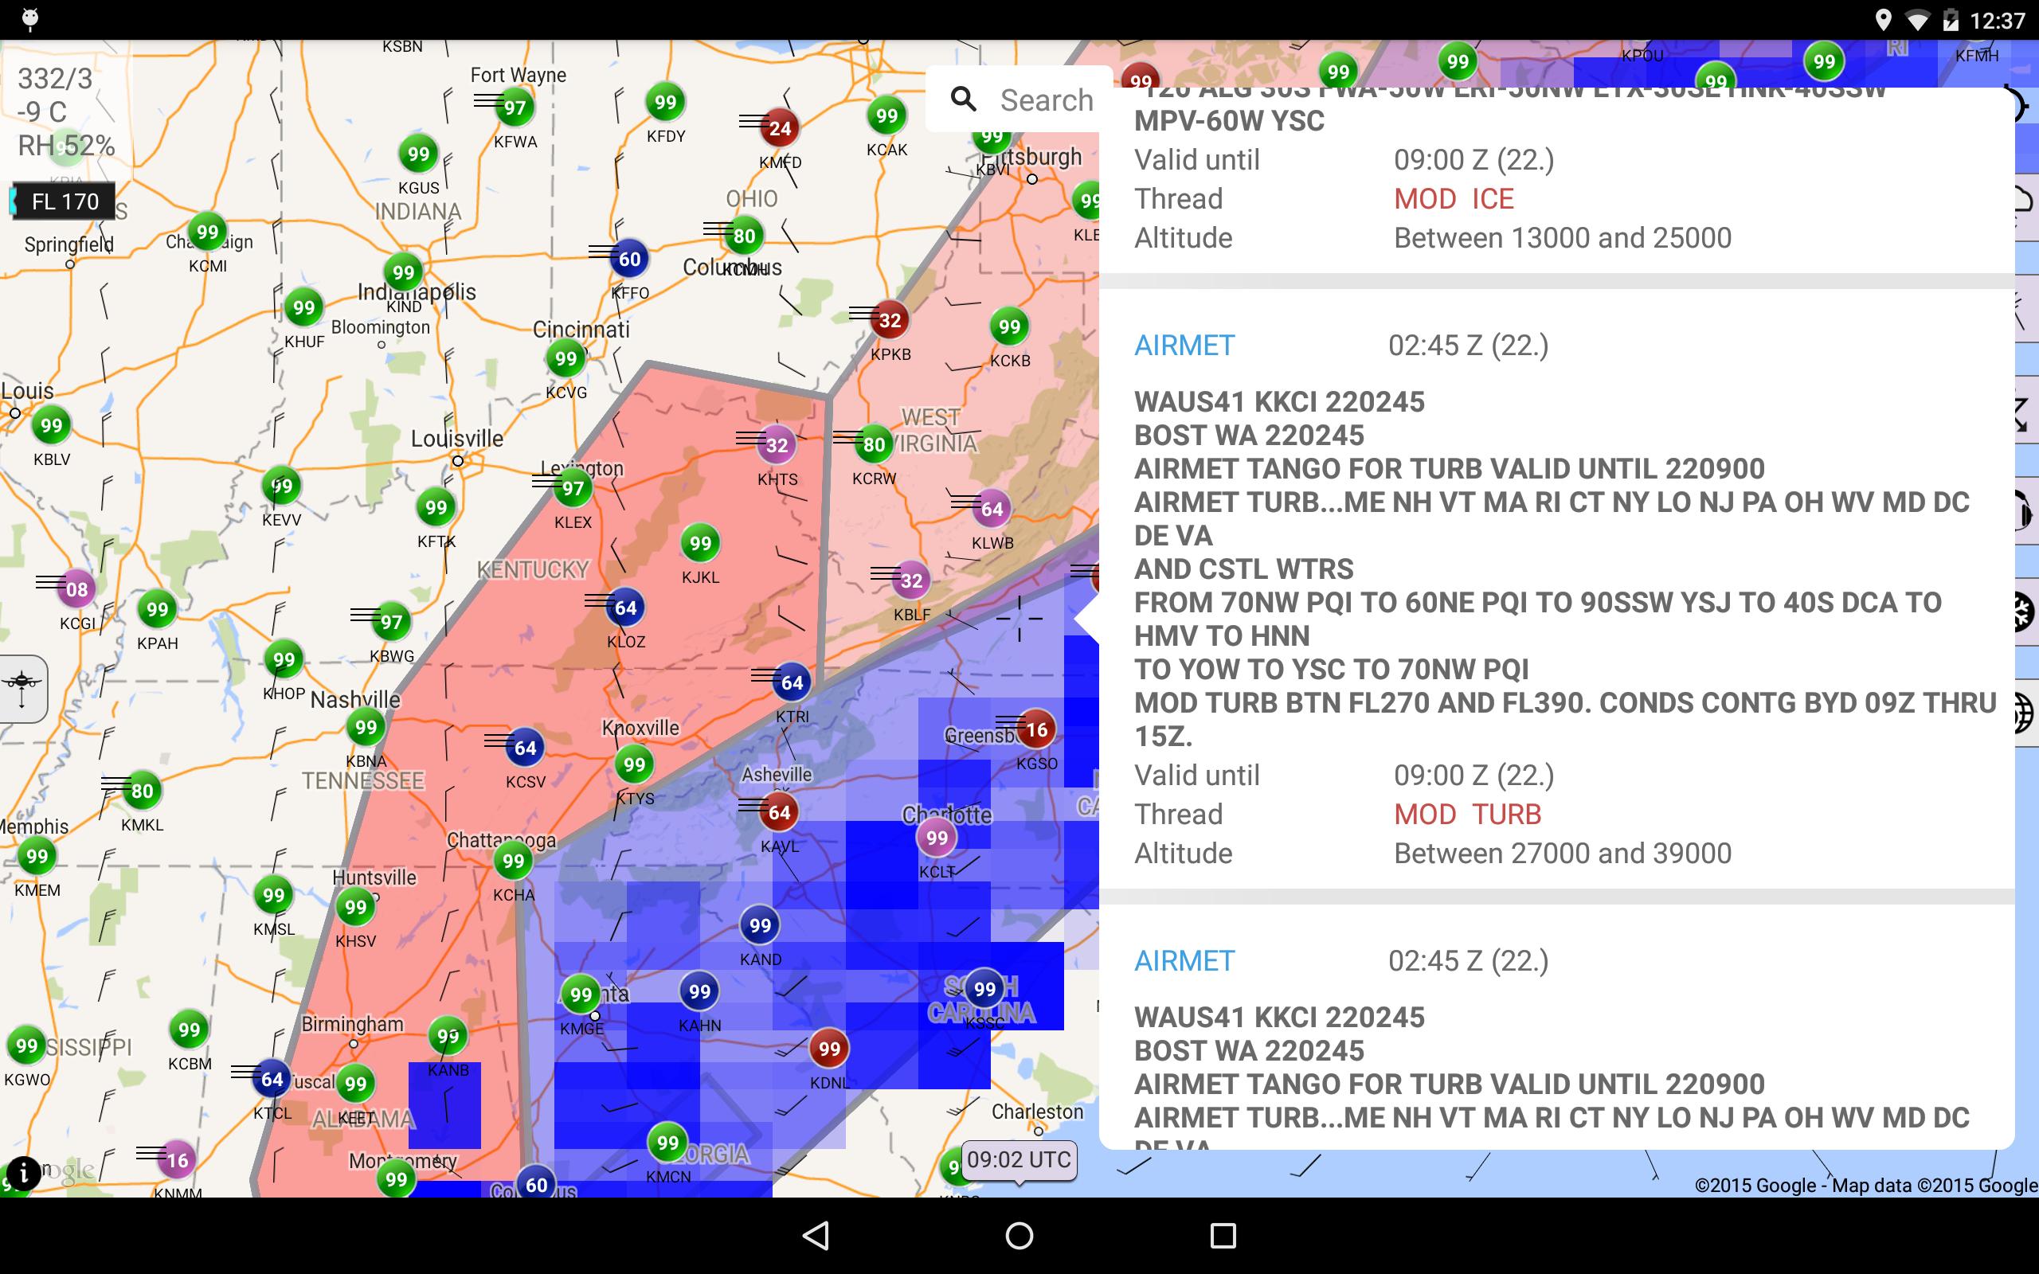Select the KTYS station near Knoxville
This screenshot has height=1274, width=2039.
click(635, 765)
